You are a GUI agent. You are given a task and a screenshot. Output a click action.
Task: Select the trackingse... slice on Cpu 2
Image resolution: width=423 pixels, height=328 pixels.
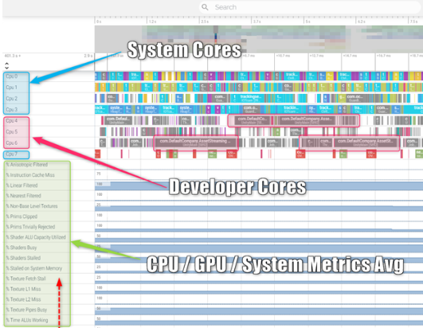coord(251,99)
